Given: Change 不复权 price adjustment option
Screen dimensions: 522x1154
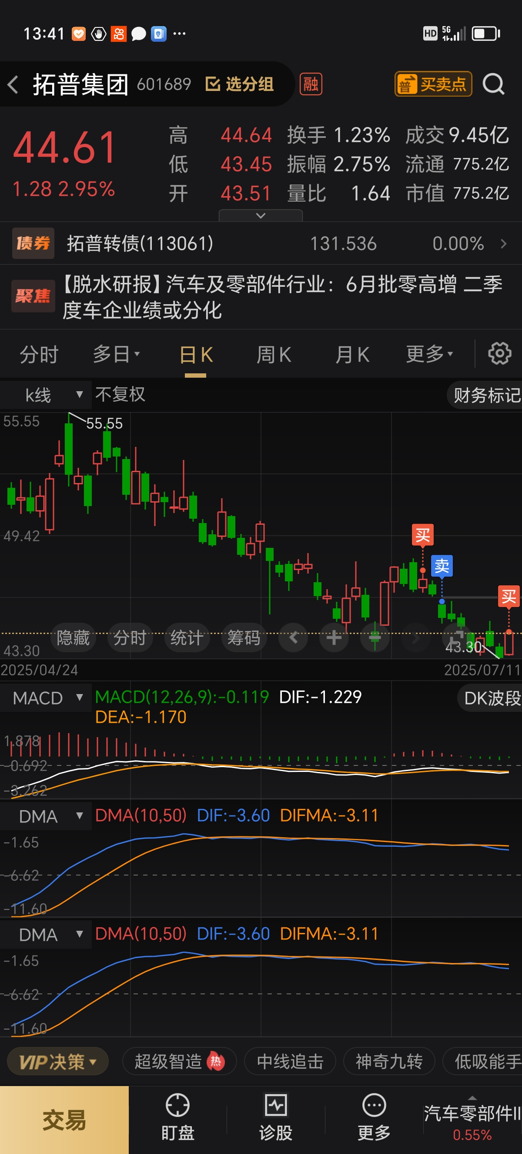Looking at the screenshot, I should [120, 394].
